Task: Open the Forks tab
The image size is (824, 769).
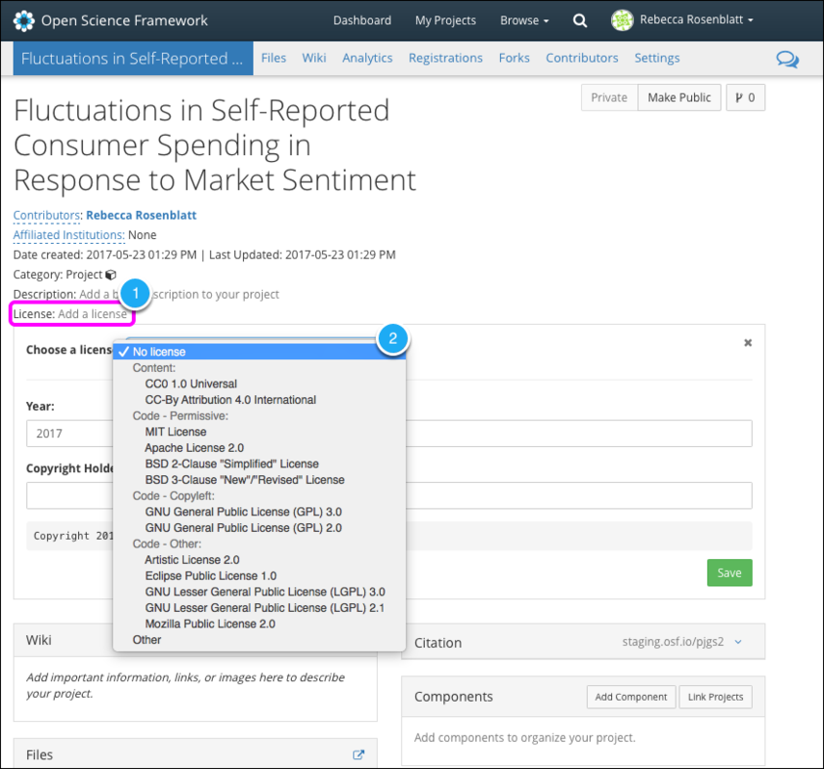Action: coord(514,58)
